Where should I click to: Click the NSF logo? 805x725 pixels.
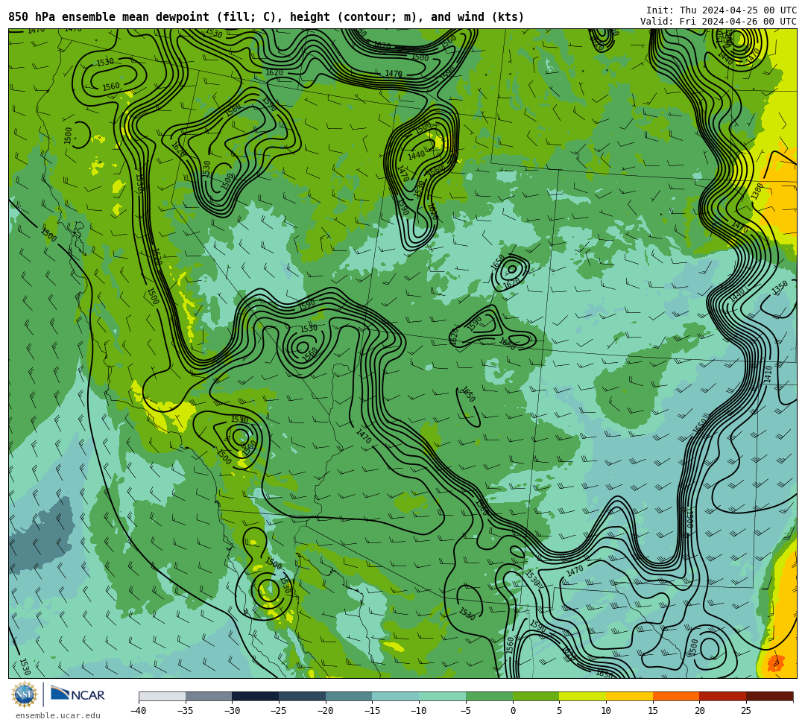(24, 694)
